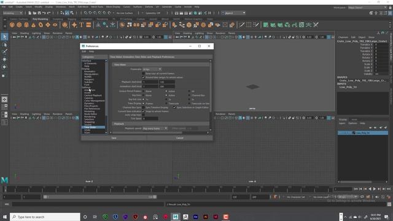Click the Open Scene folder icon
393x221 pixels.
pos(34,13)
